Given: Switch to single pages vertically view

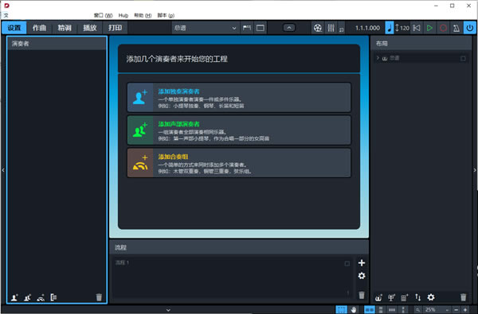Looking at the screenshot, I should coord(403,310).
